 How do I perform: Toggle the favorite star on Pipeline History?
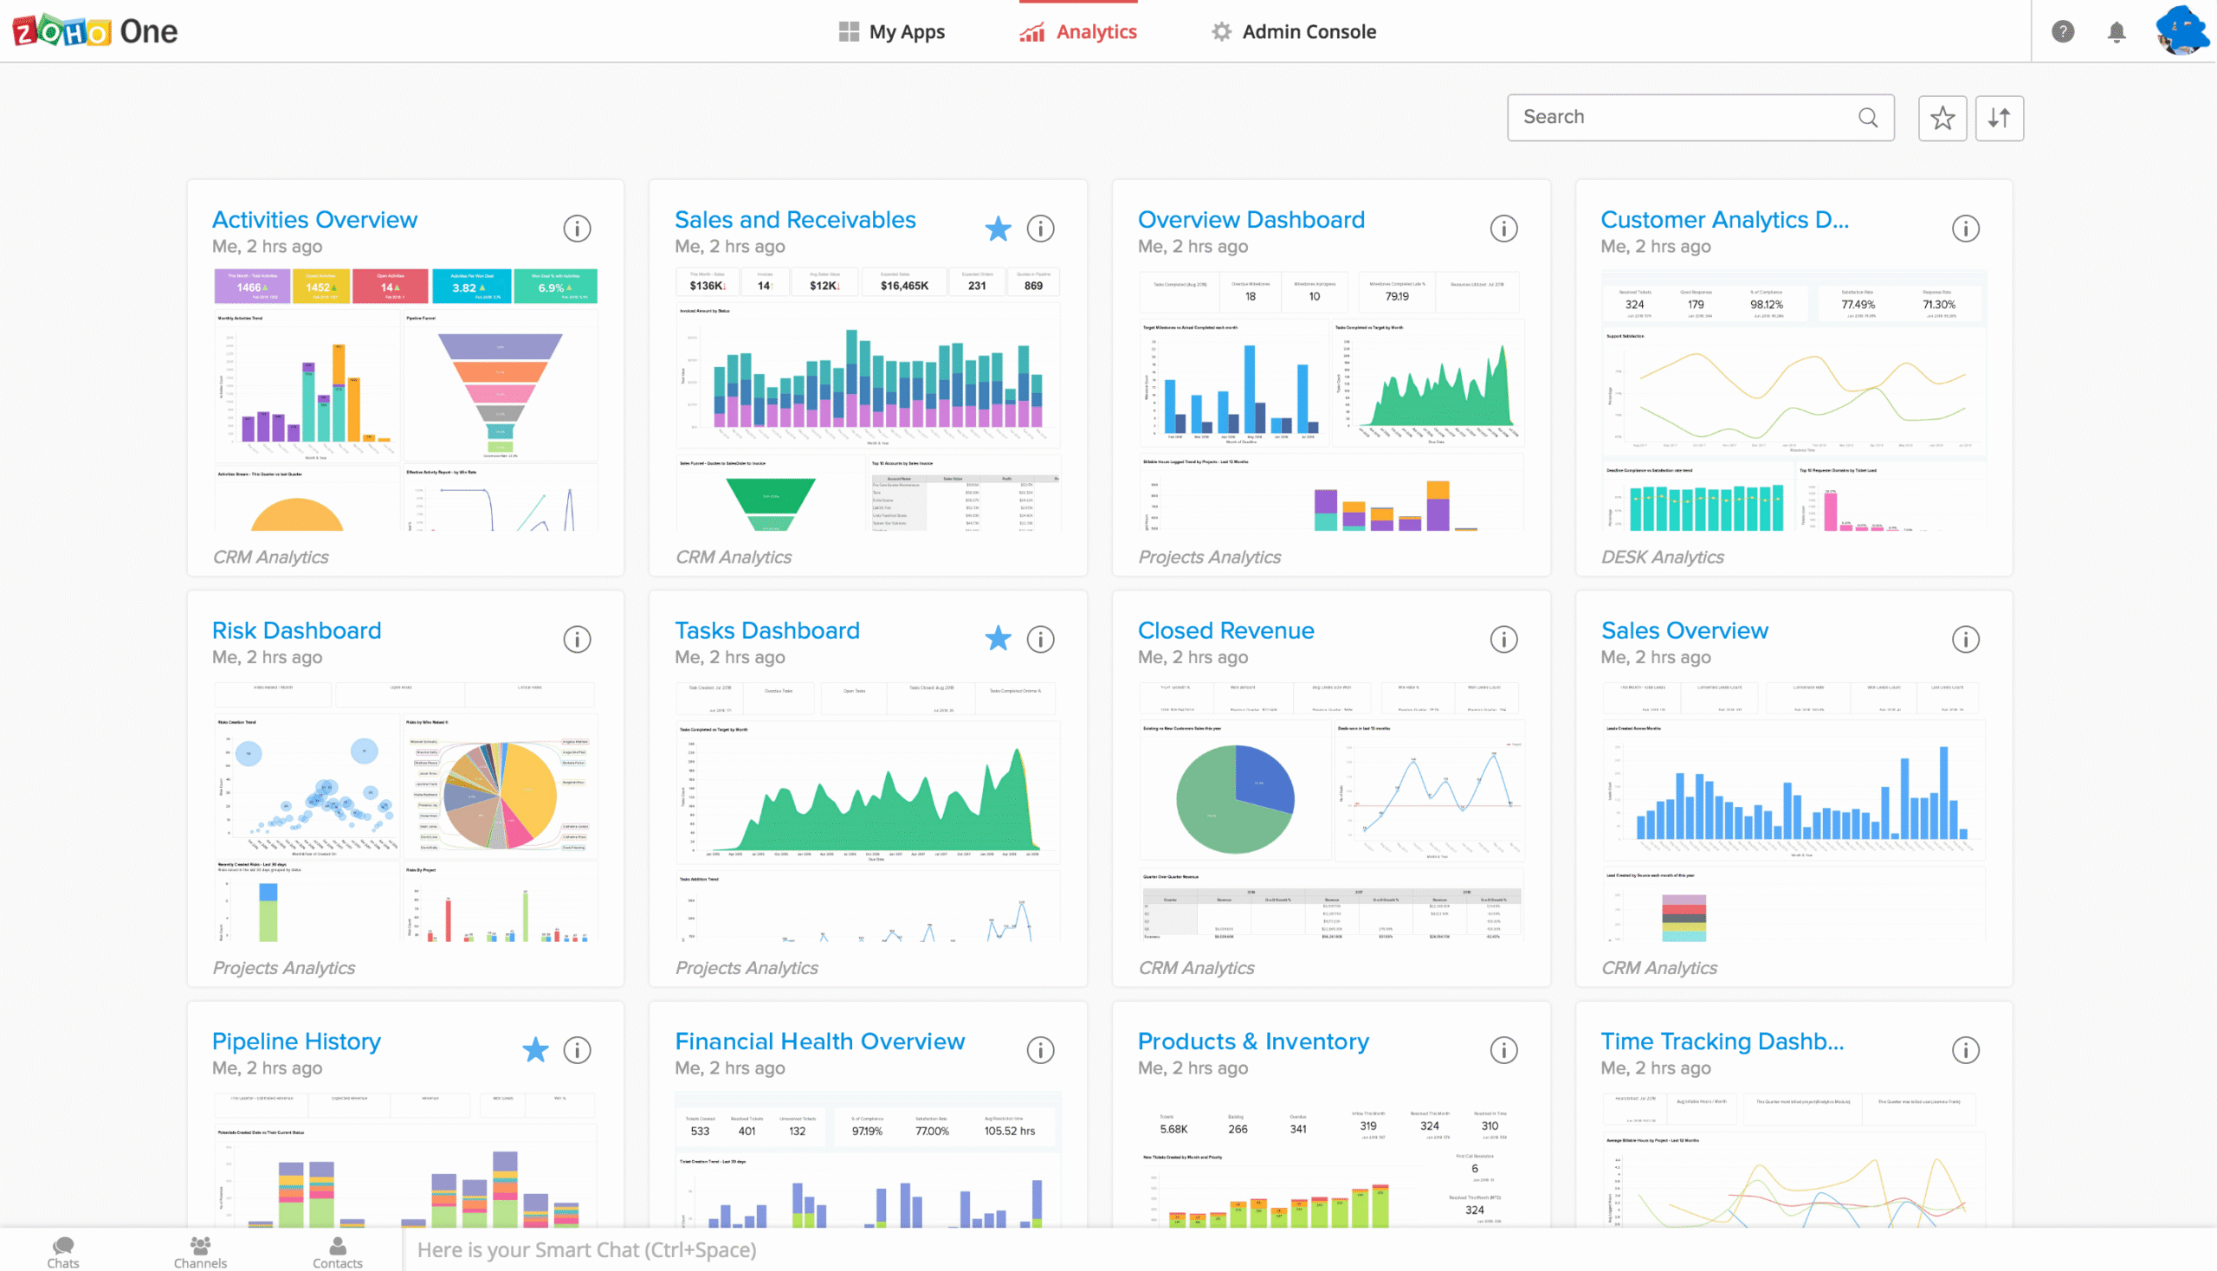click(x=534, y=1049)
